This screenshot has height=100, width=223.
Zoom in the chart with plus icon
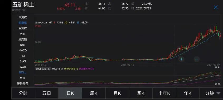[181, 59]
